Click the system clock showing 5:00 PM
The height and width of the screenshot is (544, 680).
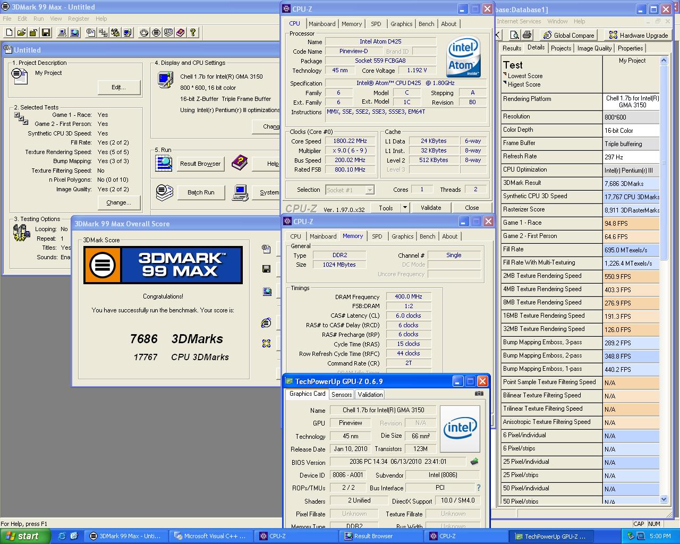click(x=660, y=536)
